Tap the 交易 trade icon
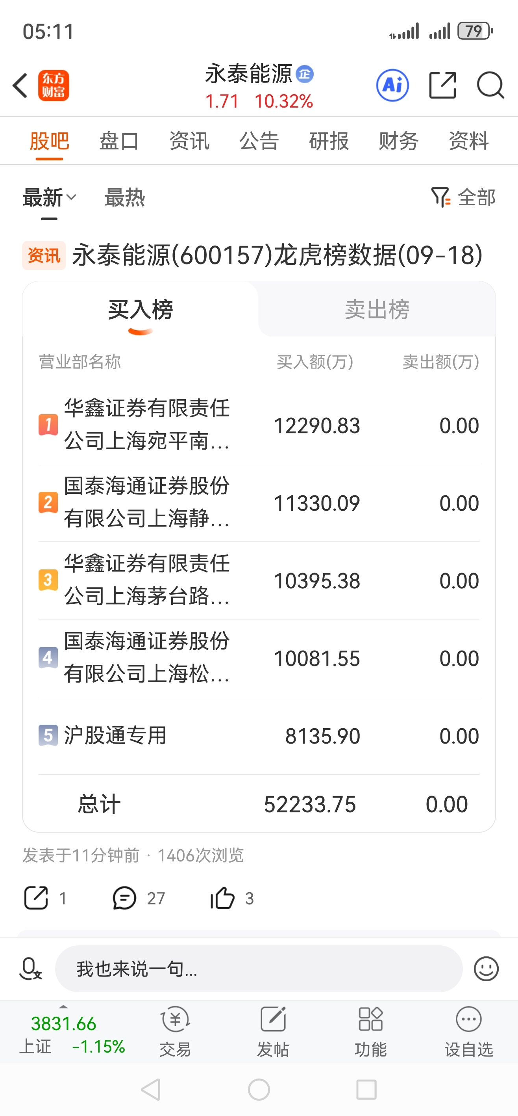518x1116 pixels. [x=175, y=1032]
